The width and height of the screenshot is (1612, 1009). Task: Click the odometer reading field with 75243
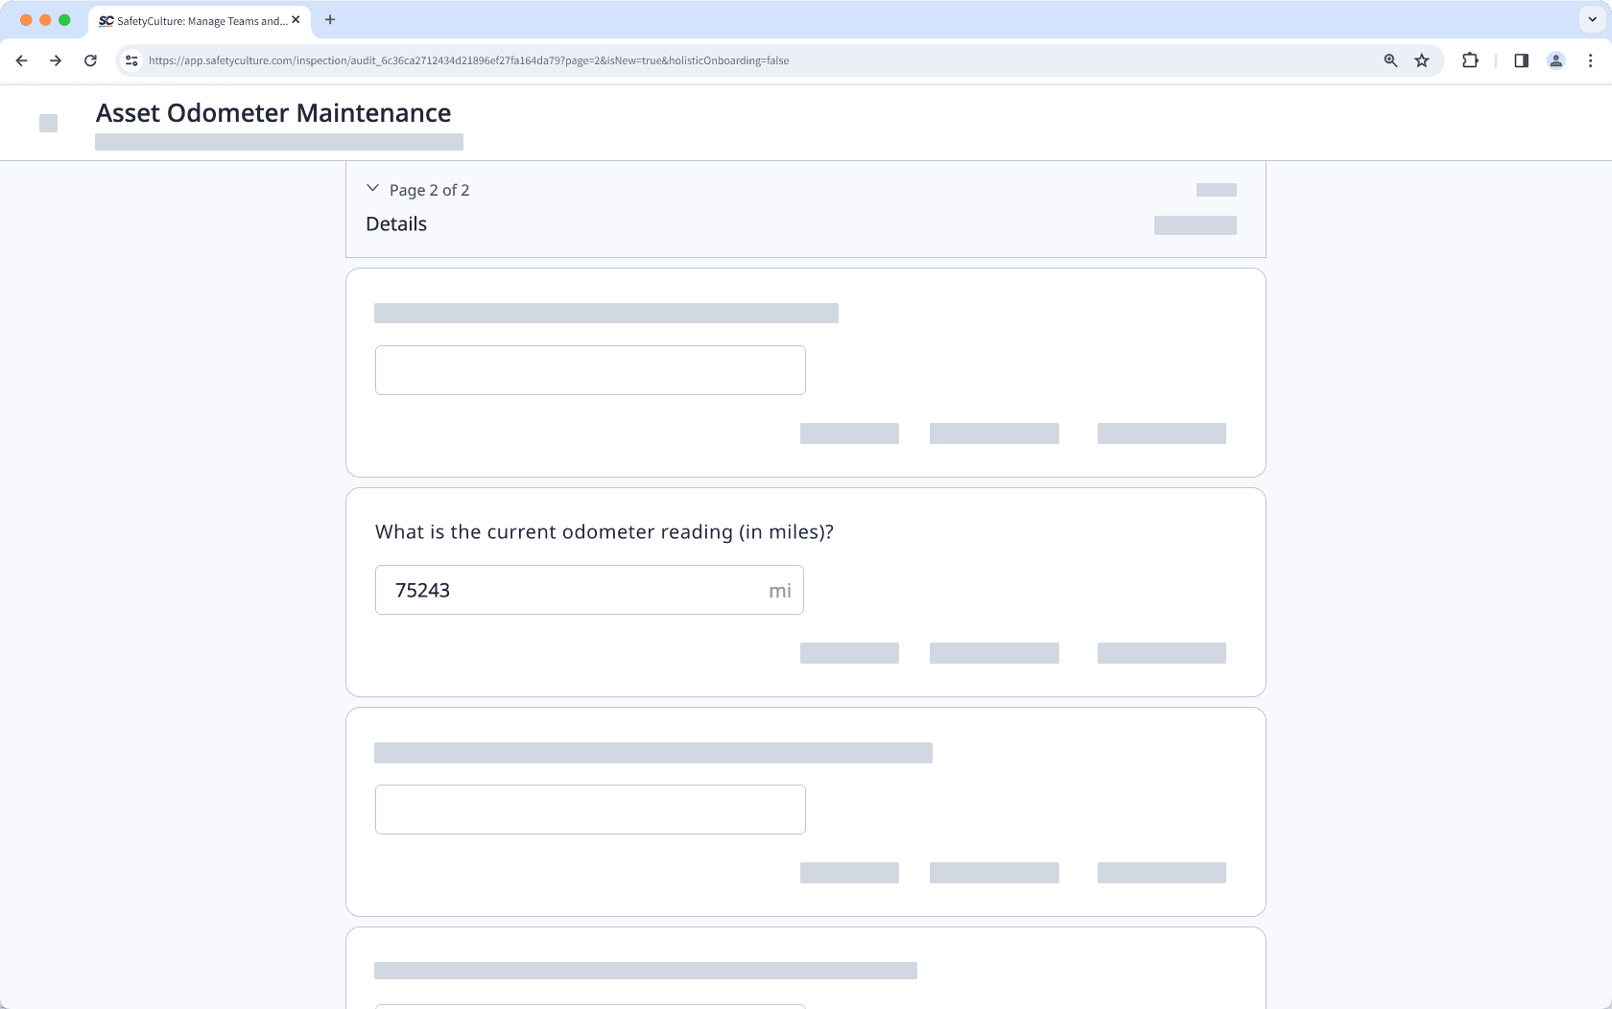click(576, 590)
